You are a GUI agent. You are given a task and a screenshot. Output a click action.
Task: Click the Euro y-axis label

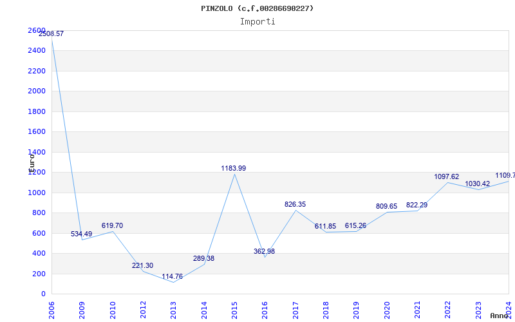coord(32,163)
